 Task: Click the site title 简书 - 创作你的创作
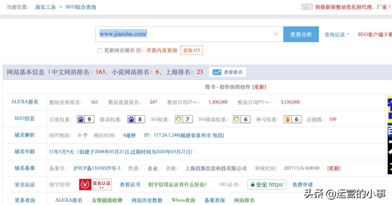(228, 87)
